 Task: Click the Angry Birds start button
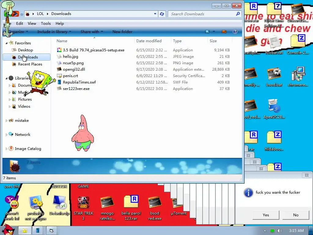pyautogui.click(x=8, y=230)
